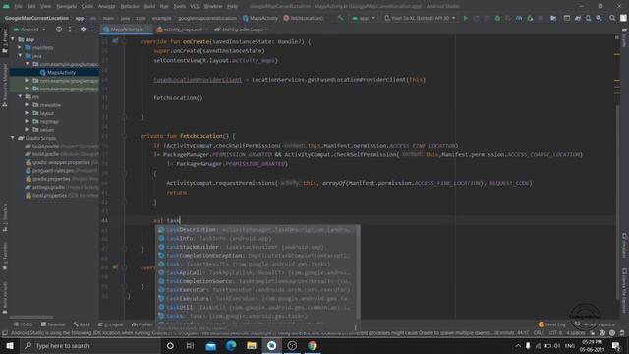Collapse the res folder node
Viewport: 629px width, 354px height.
(20, 96)
